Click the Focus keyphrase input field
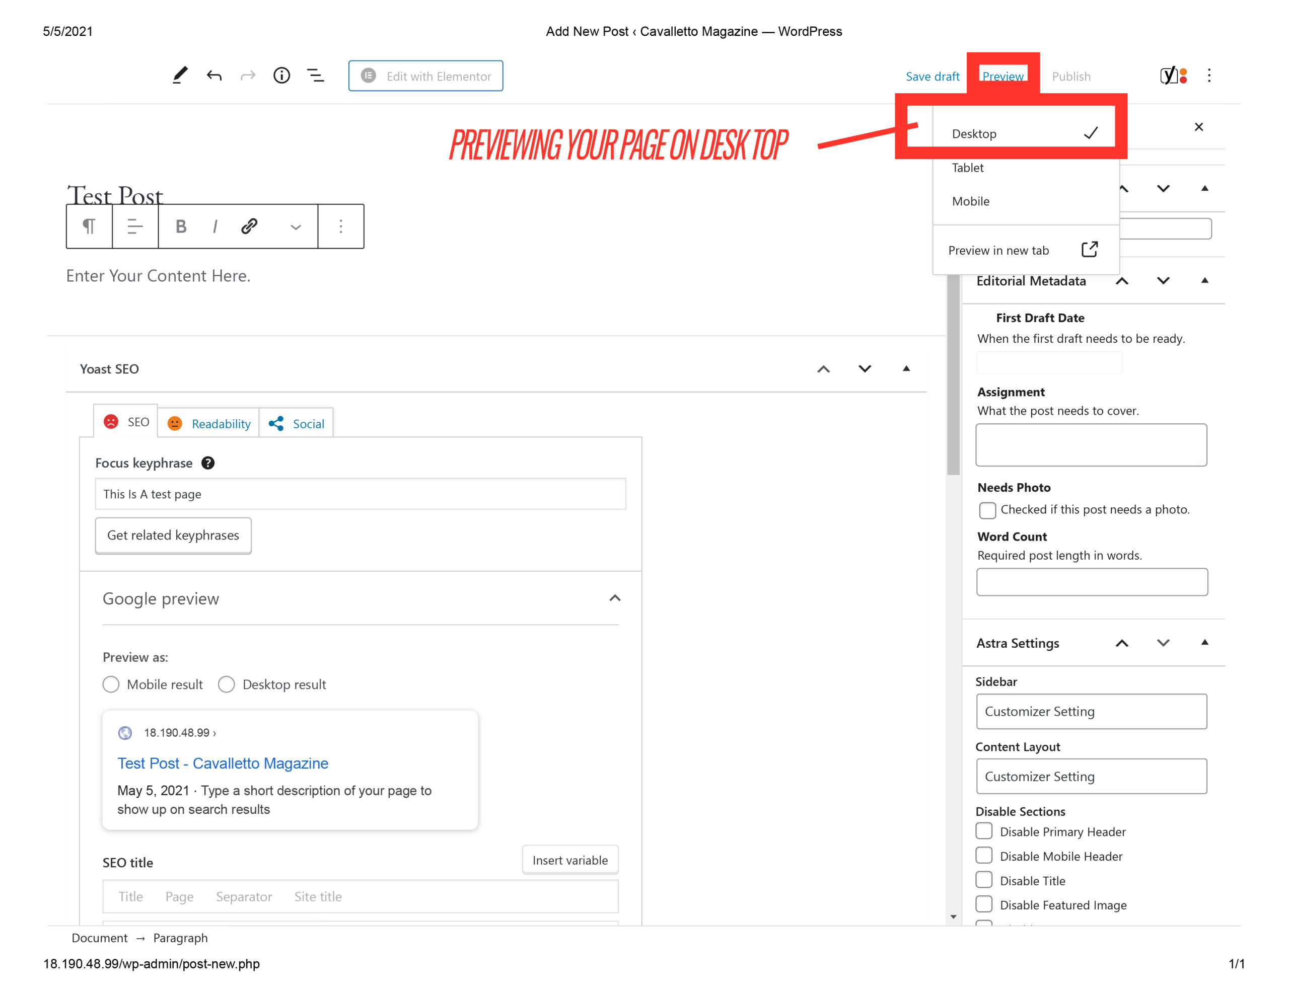 tap(360, 494)
